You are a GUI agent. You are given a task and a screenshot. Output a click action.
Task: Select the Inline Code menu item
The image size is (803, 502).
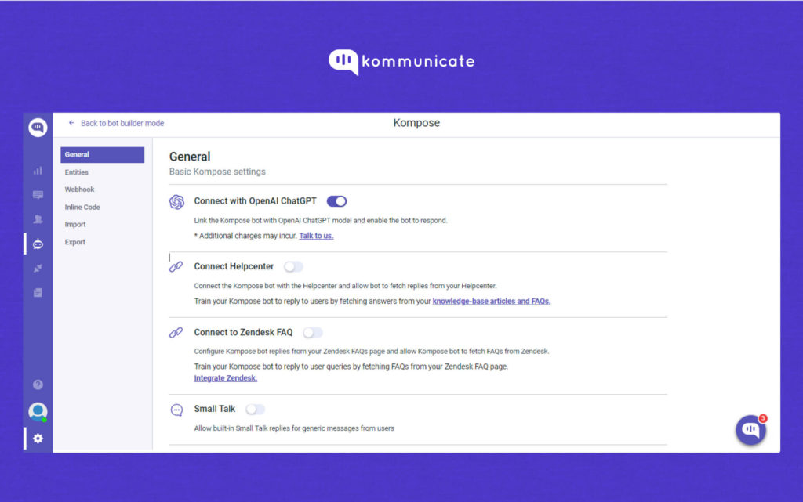click(82, 208)
